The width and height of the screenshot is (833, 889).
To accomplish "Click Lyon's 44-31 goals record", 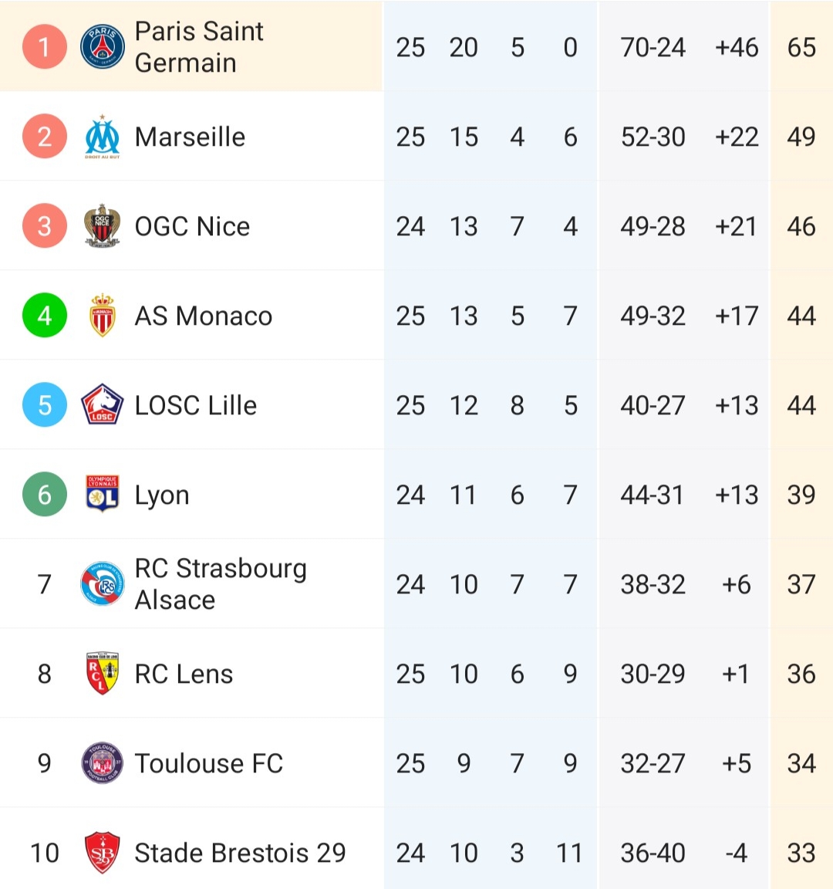I will [653, 495].
